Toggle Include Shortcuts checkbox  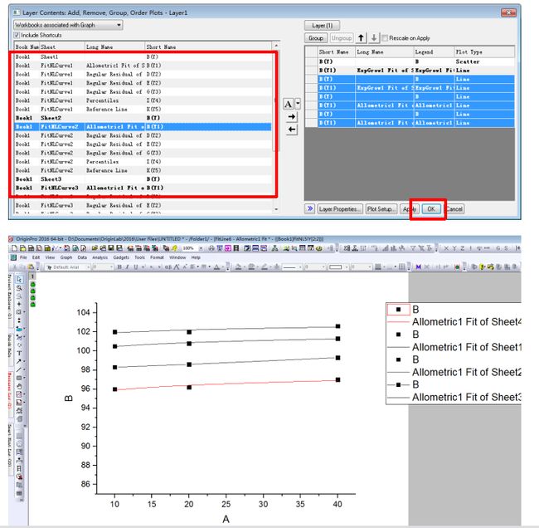(x=17, y=35)
